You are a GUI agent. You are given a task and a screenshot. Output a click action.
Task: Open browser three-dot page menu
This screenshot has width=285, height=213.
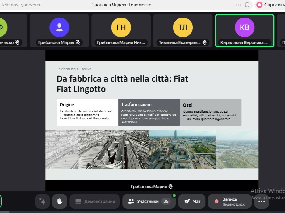click(238, 5)
